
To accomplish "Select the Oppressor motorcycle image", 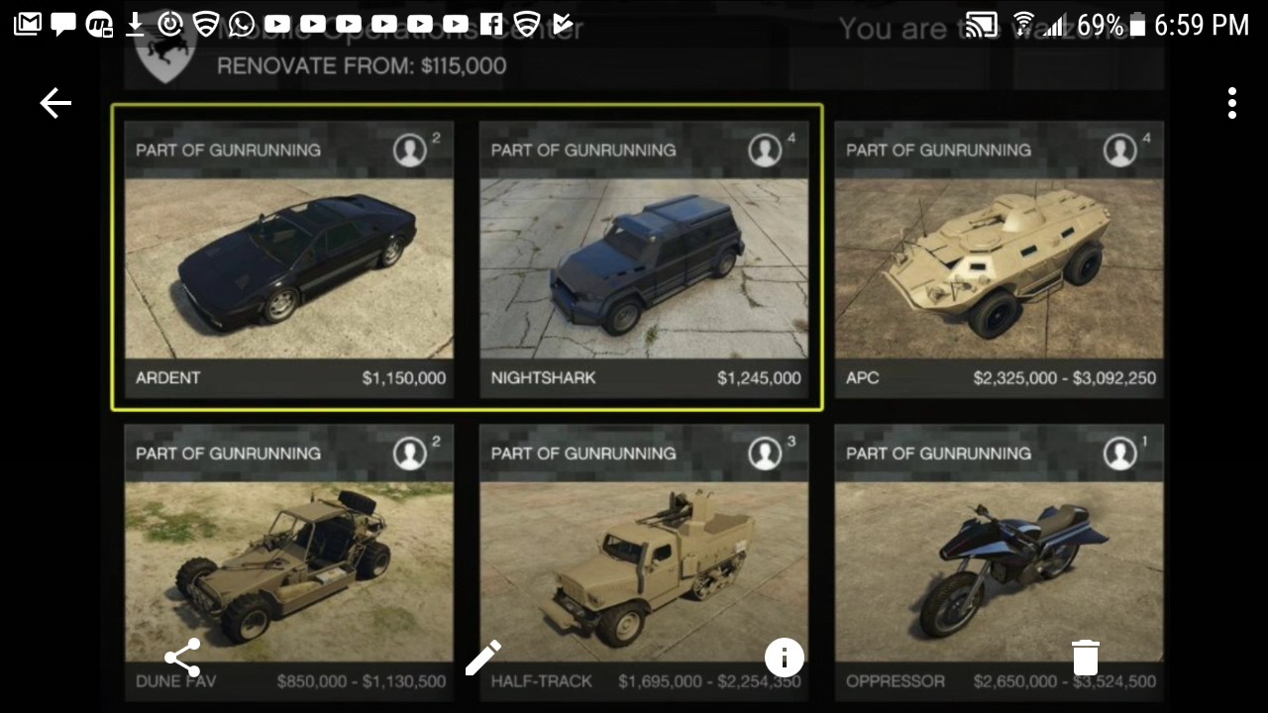I will (x=999, y=571).
